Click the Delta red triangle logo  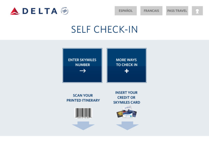15,11
